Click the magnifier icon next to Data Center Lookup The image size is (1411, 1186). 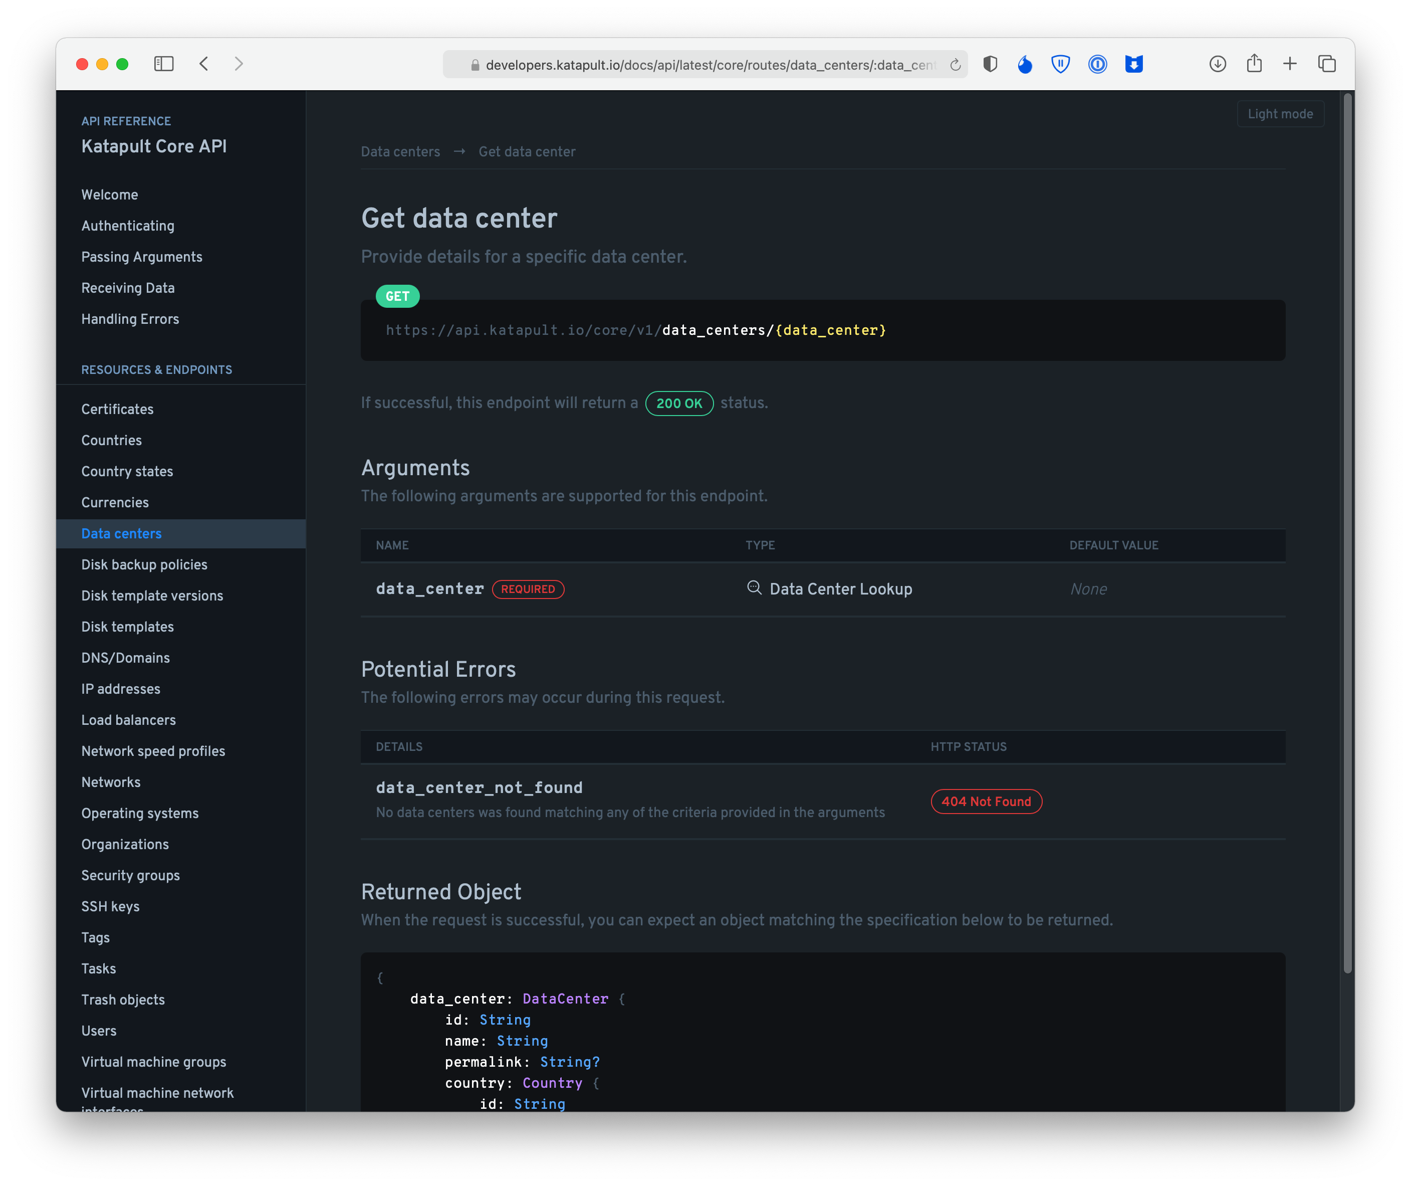click(x=754, y=587)
